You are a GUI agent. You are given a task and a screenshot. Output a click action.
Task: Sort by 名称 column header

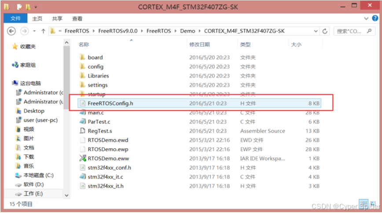pos(84,44)
